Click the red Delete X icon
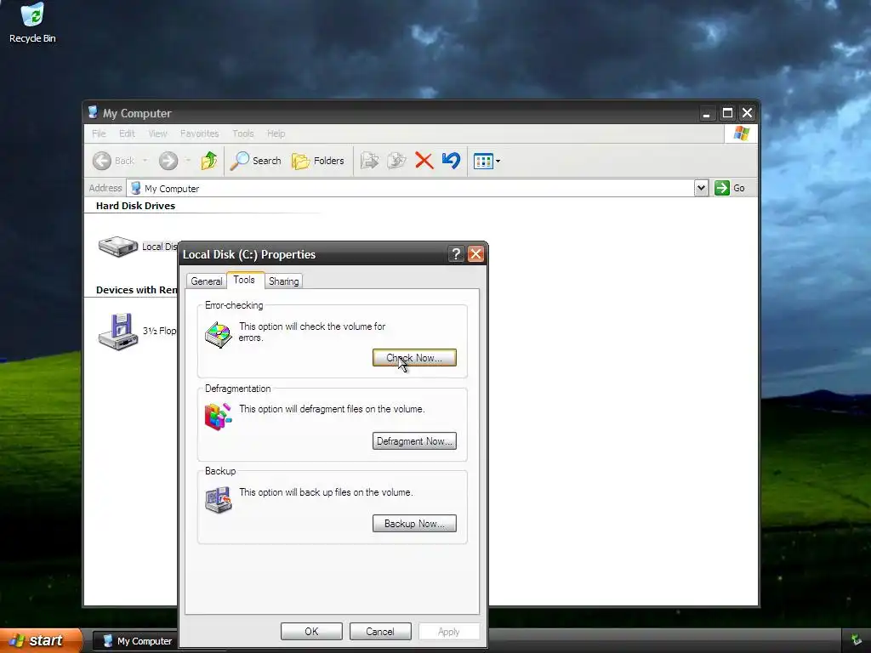Viewport: 871px width, 653px height. (424, 161)
